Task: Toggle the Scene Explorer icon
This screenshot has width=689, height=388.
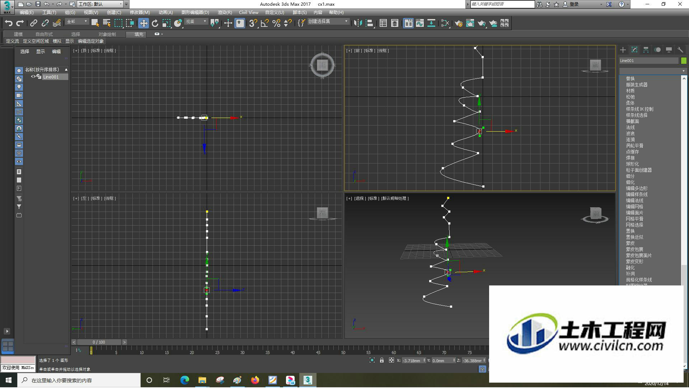Action: (383, 23)
